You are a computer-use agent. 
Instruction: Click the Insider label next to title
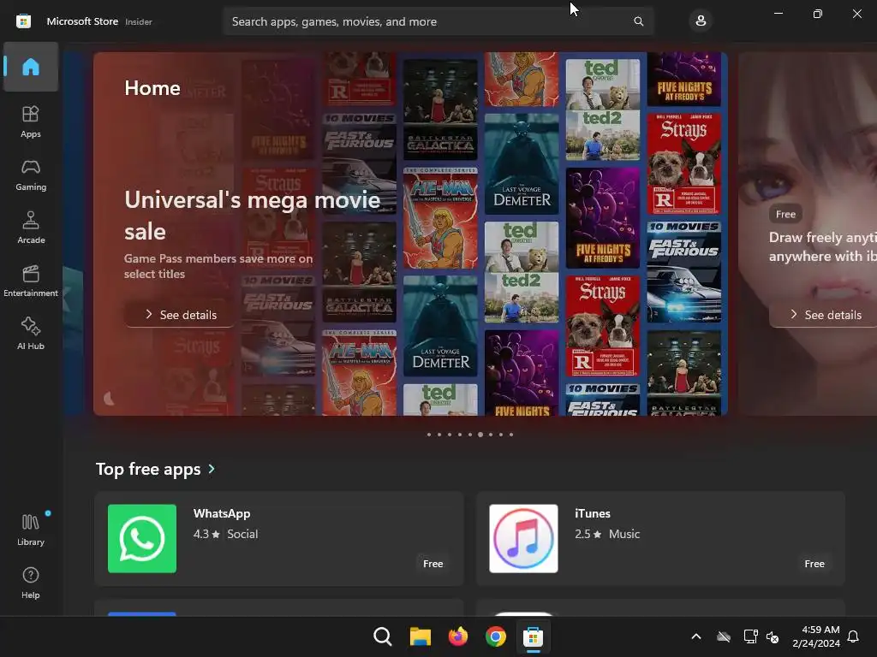click(x=139, y=21)
